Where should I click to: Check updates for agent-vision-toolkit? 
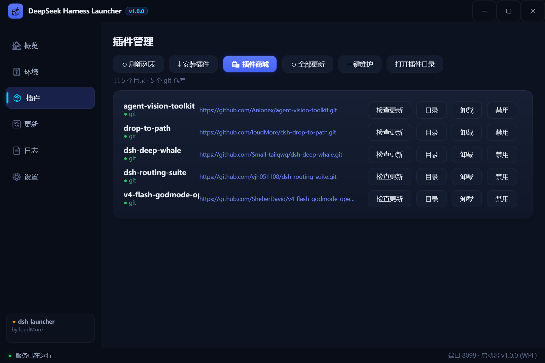(390, 110)
